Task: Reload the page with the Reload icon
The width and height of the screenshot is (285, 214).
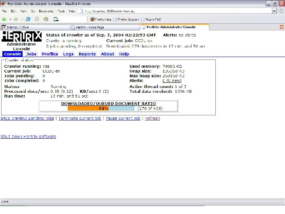Action: coord(28,19)
